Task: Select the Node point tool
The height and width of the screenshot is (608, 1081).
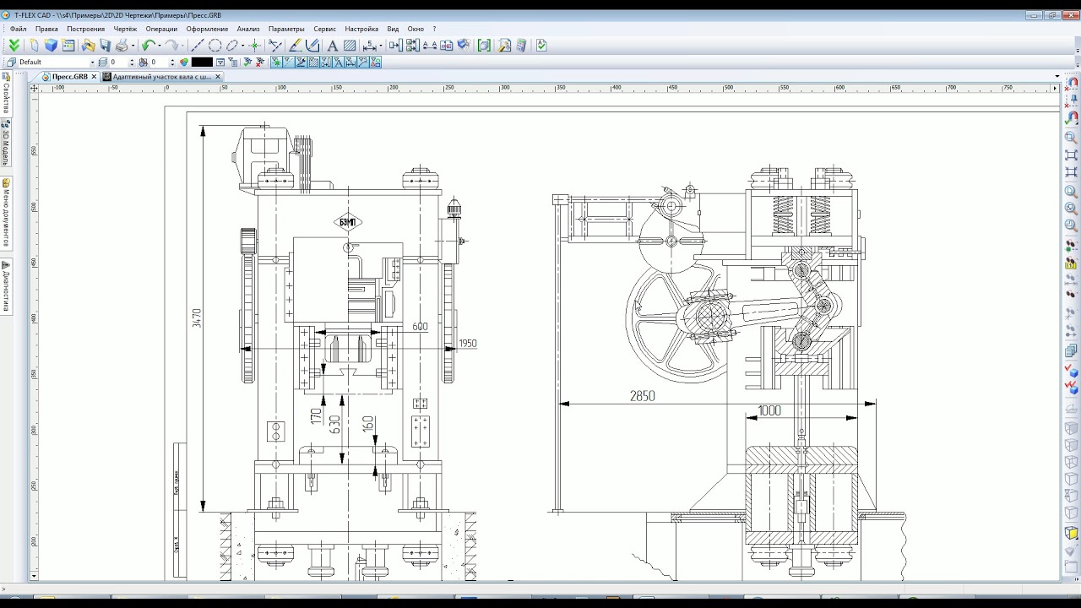Action: pos(254,46)
